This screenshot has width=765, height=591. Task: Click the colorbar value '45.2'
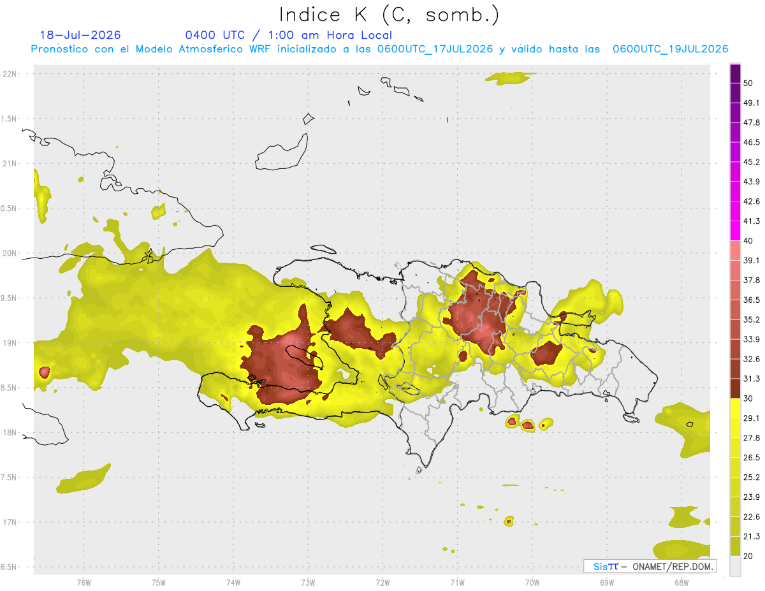(x=752, y=162)
